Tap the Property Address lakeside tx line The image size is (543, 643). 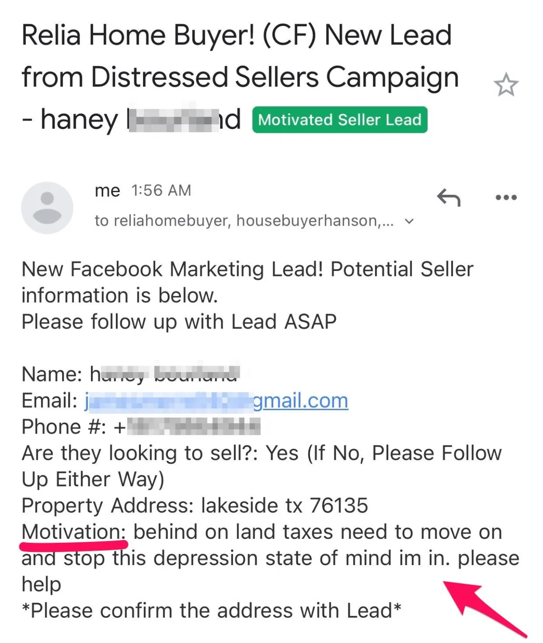(195, 506)
